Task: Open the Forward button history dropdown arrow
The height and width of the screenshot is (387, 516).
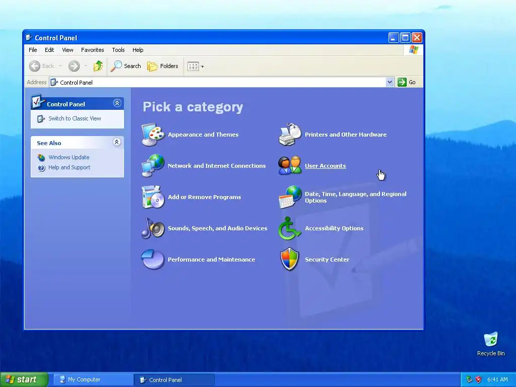Action: (86, 66)
